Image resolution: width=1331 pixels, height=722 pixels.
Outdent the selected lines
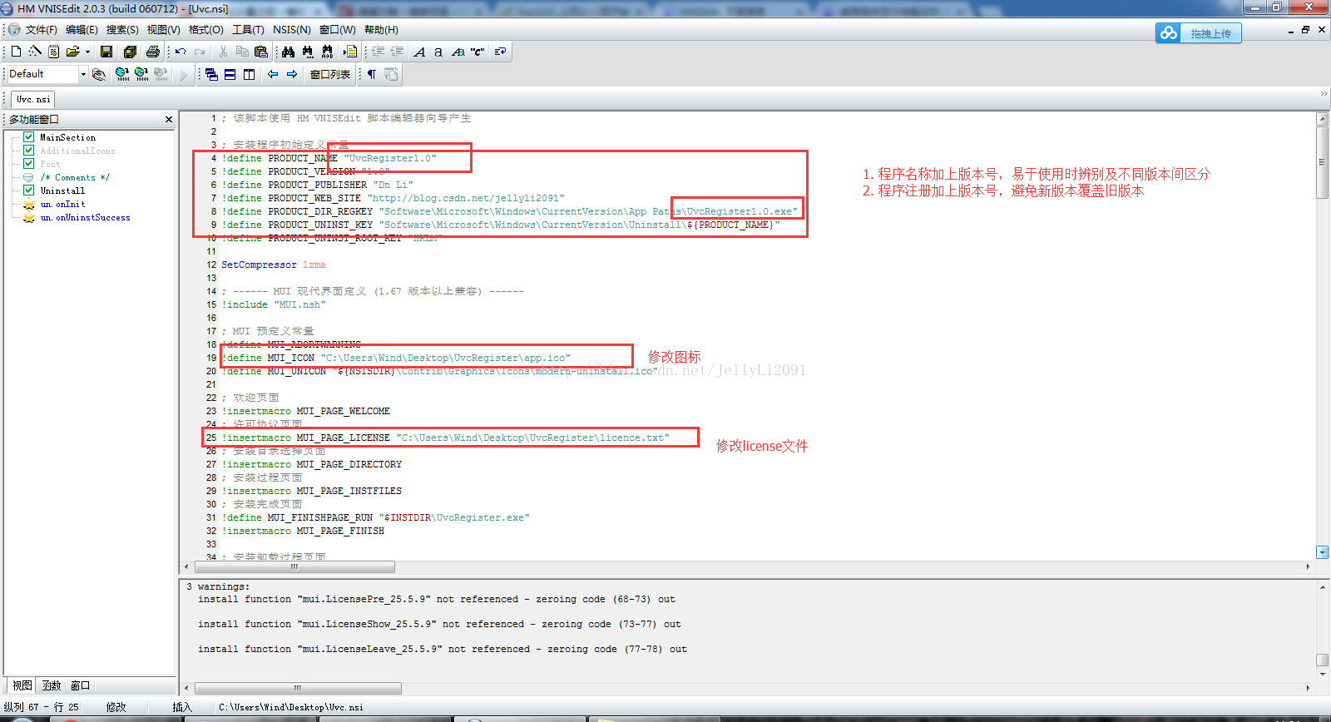click(397, 52)
